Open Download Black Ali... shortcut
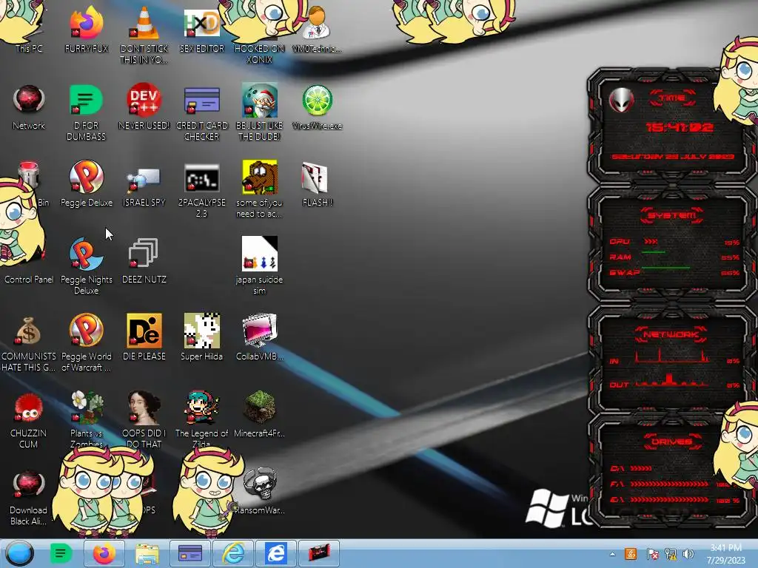 [29, 496]
